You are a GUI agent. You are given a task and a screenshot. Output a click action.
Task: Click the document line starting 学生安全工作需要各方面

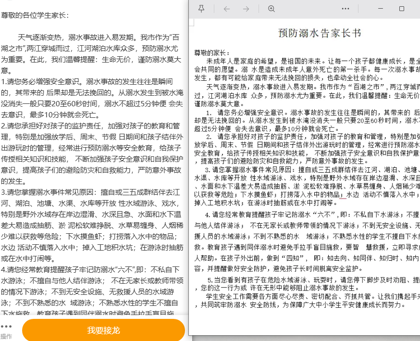pyautogui.click(x=313, y=296)
